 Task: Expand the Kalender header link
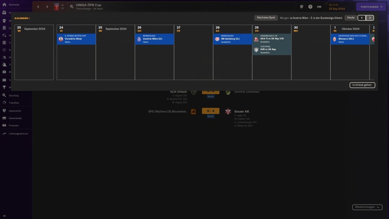point(22,18)
